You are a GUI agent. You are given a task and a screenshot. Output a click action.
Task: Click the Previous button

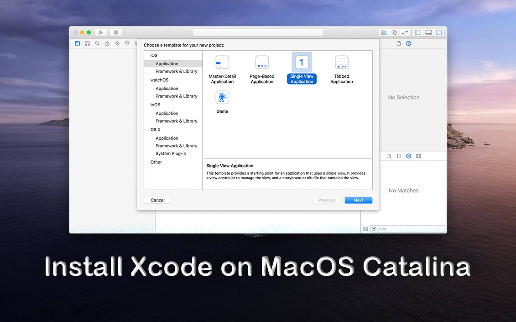[327, 200]
